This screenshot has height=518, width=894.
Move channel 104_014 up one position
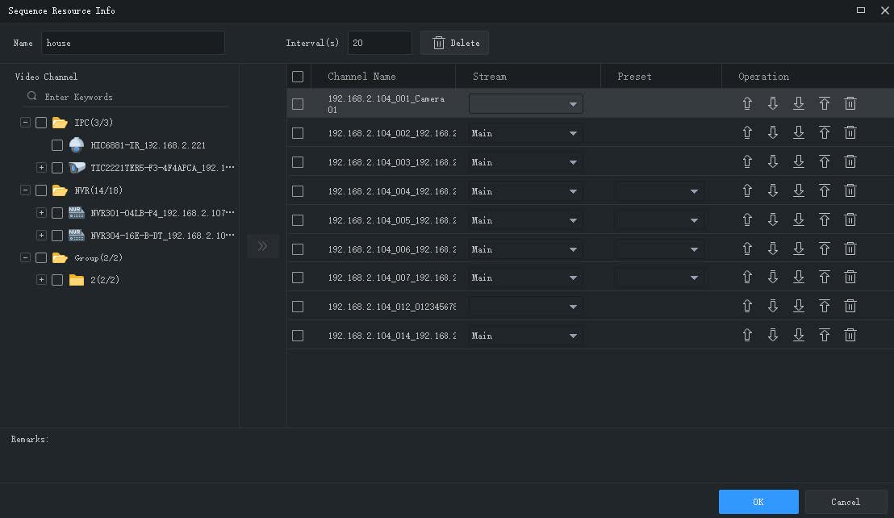[x=747, y=335]
